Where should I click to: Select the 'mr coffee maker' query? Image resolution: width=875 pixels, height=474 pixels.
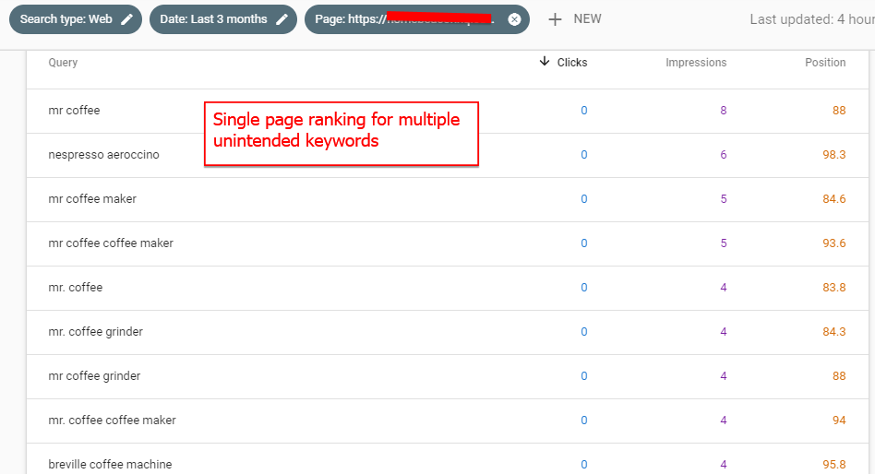click(92, 198)
